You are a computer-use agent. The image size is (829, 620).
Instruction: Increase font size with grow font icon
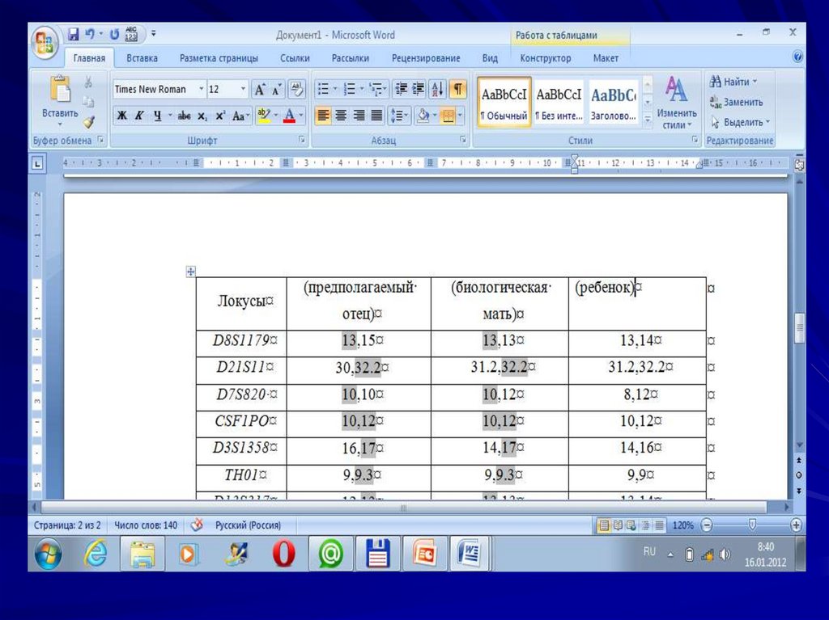[259, 89]
